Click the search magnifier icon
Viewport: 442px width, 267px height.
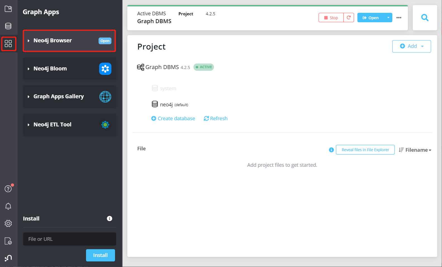click(425, 18)
